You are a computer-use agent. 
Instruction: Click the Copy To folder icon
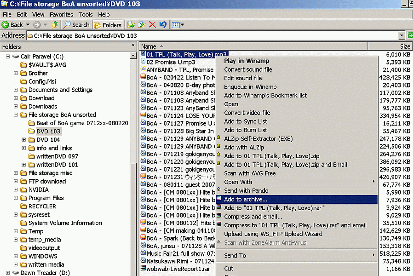coord(142,25)
